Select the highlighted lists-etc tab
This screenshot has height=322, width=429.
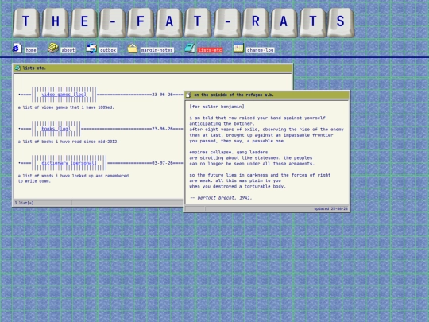210,50
